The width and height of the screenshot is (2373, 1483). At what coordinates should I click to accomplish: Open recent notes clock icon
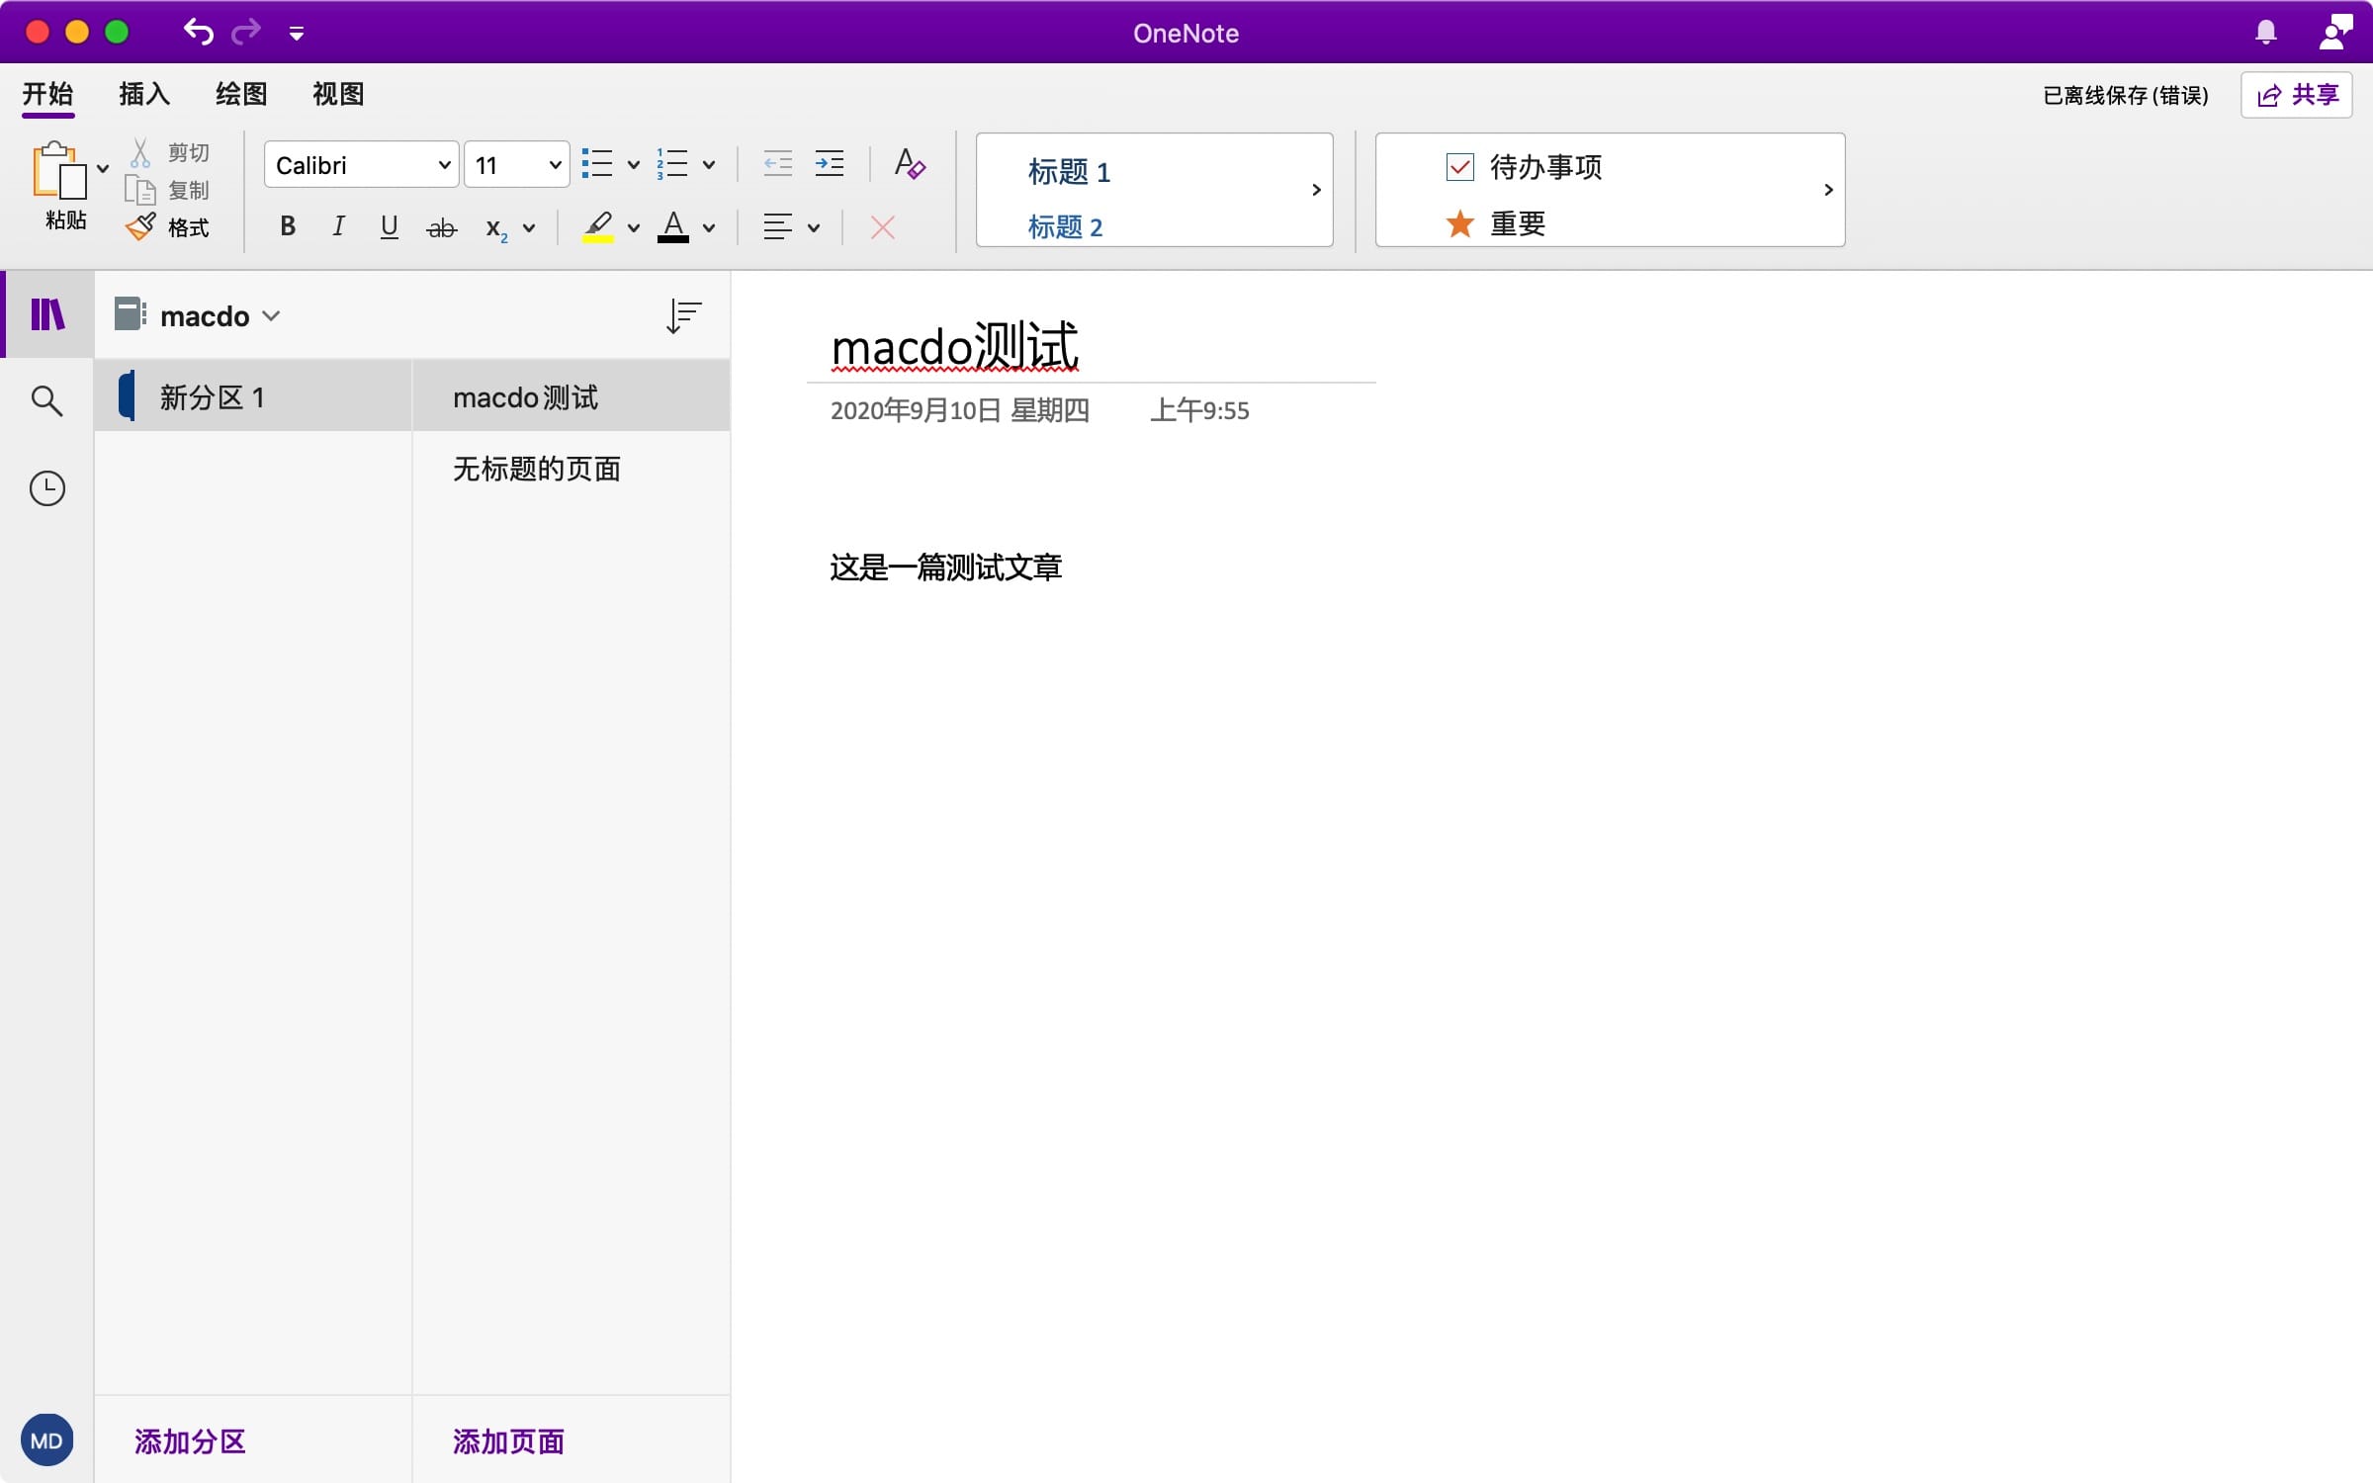point(46,487)
